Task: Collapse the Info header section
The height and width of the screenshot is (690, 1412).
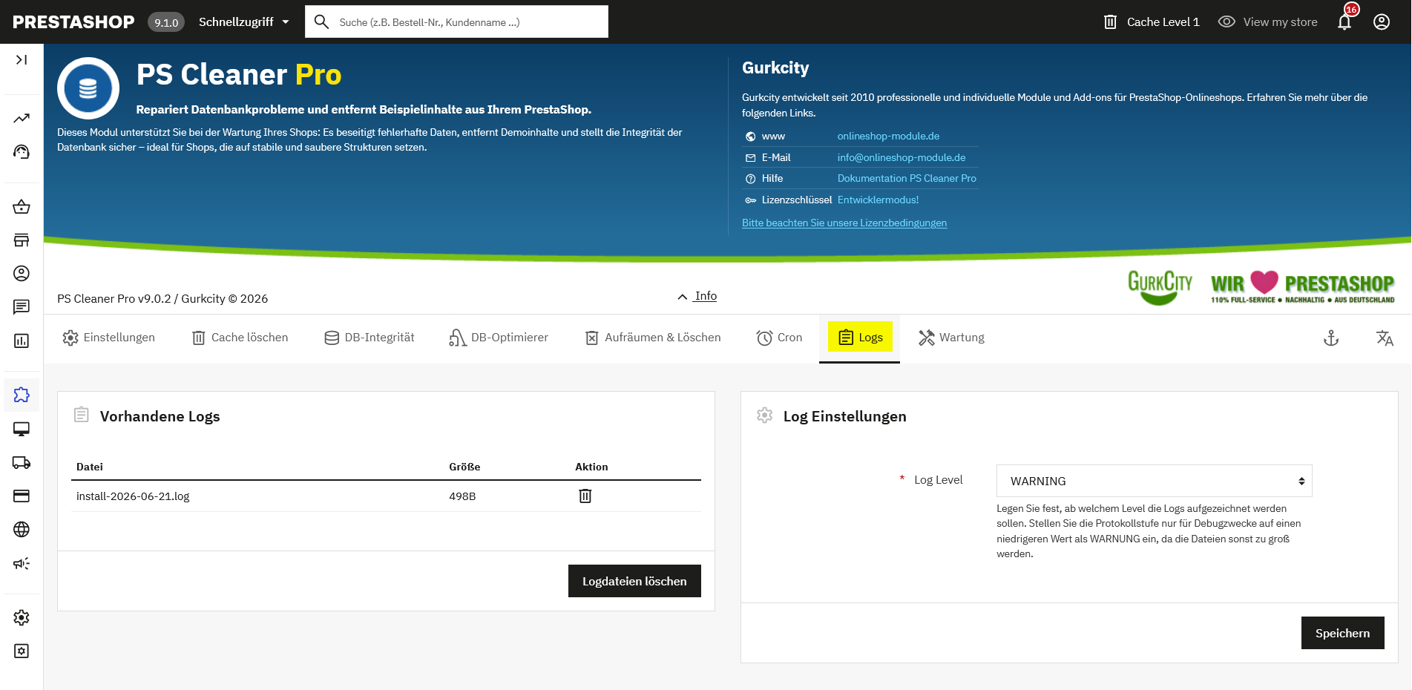Action: pos(697,296)
